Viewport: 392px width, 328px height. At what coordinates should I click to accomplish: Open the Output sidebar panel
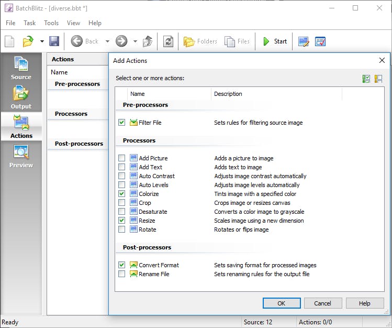(21, 97)
